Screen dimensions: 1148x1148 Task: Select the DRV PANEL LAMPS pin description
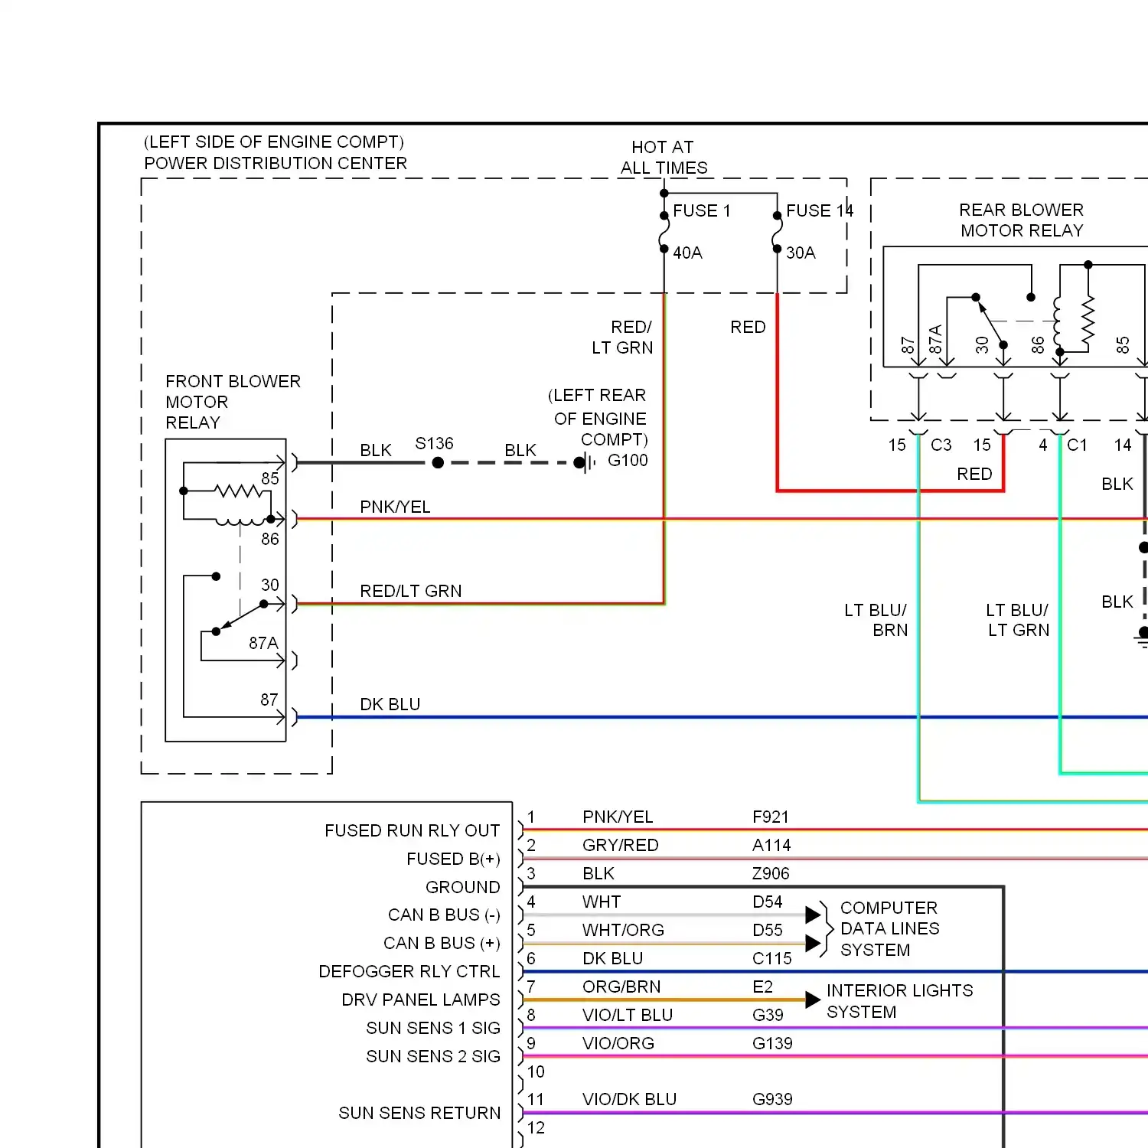(x=421, y=1000)
